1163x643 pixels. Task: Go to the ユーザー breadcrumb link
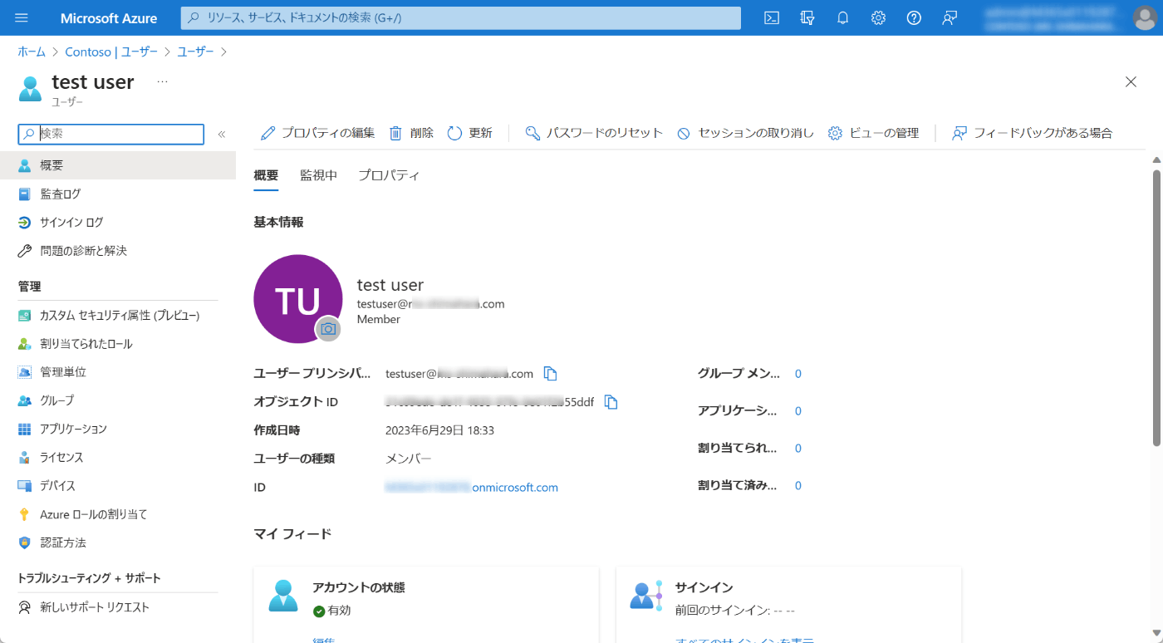(195, 52)
